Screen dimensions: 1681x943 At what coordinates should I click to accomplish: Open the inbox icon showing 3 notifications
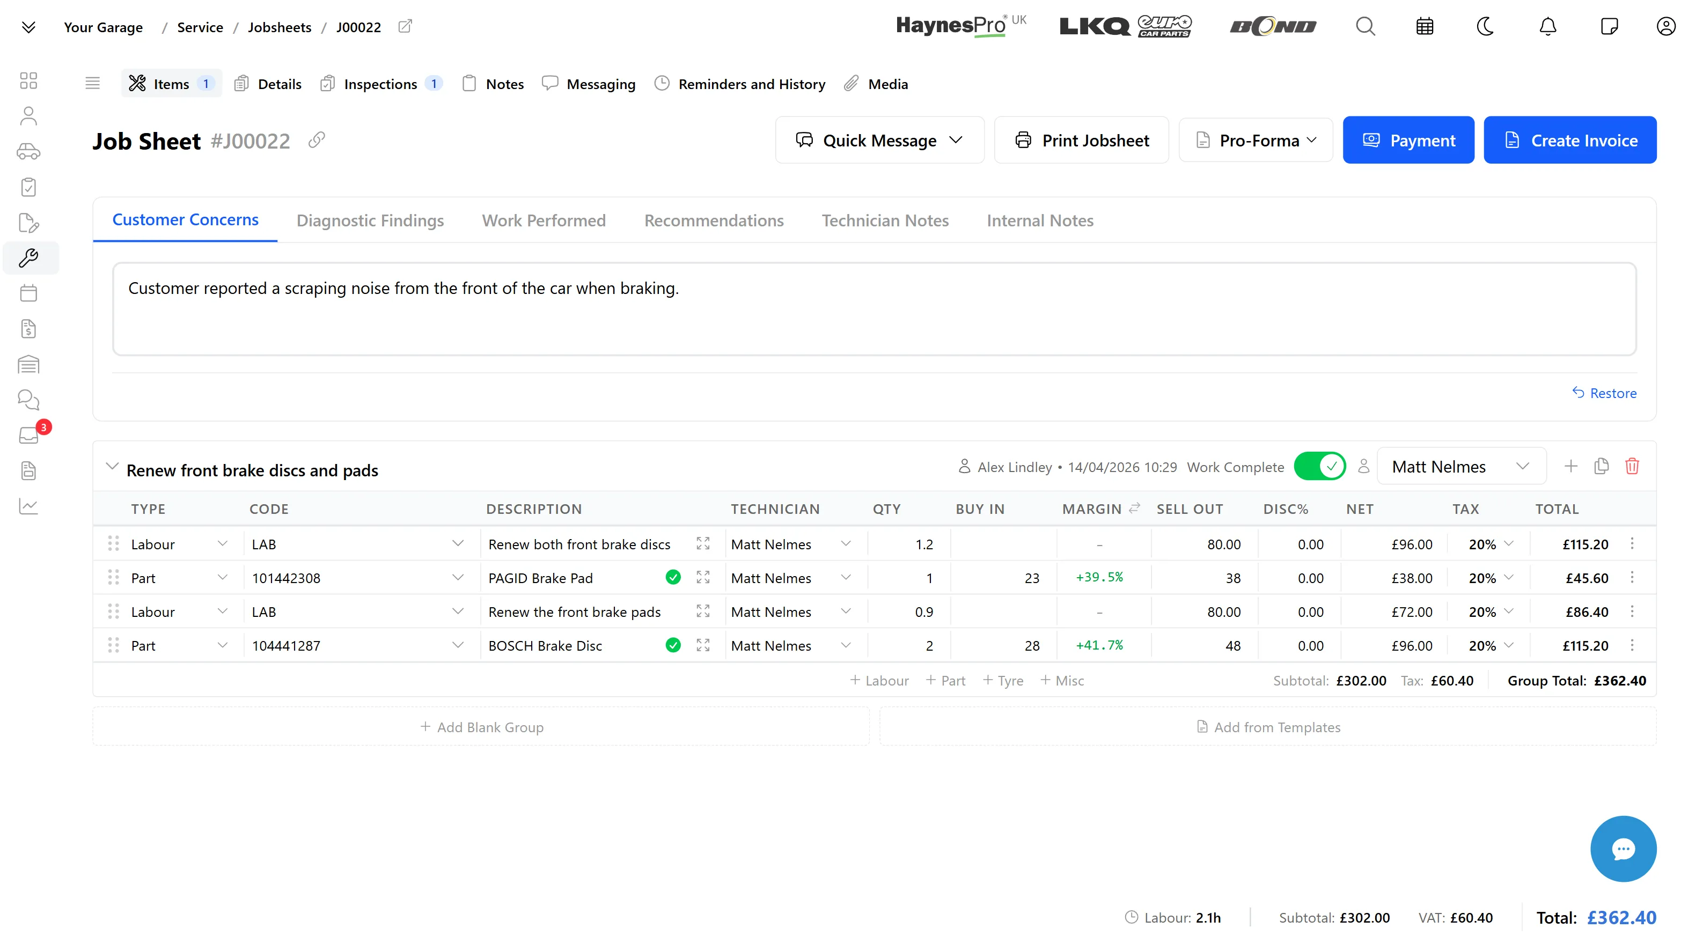click(29, 434)
